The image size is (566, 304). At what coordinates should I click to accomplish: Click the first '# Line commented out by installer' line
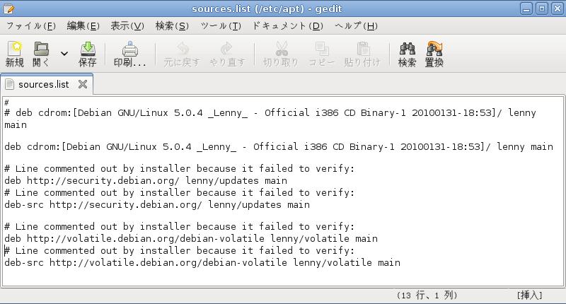[x=180, y=169]
